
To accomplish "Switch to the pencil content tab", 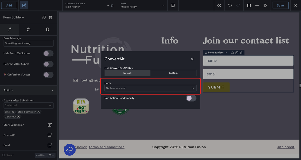I will coord(9,29).
